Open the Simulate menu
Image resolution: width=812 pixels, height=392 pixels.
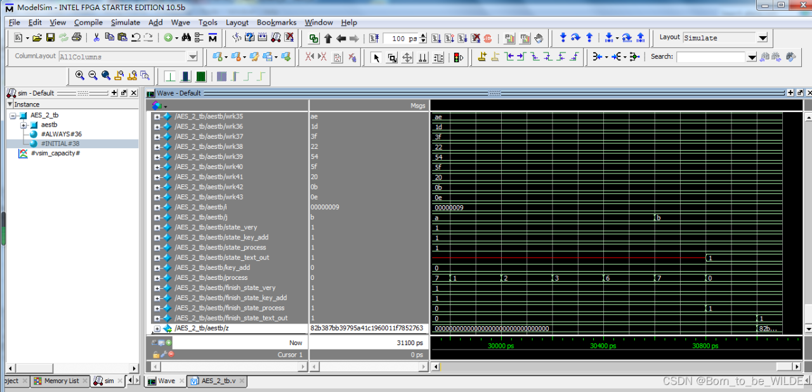(x=126, y=22)
